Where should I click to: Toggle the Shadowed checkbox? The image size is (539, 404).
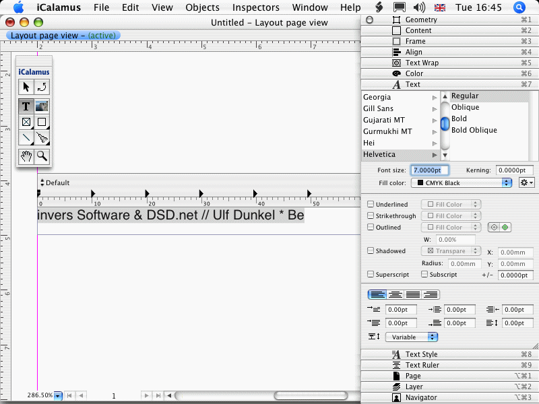(371, 251)
